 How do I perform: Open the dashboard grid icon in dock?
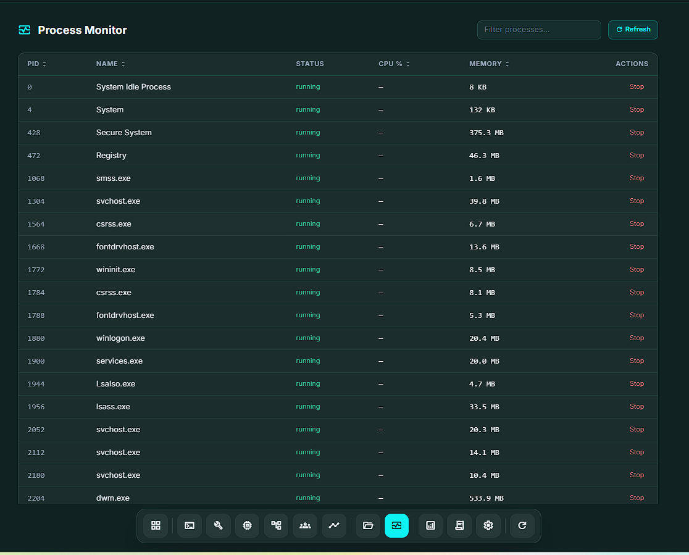point(156,525)
